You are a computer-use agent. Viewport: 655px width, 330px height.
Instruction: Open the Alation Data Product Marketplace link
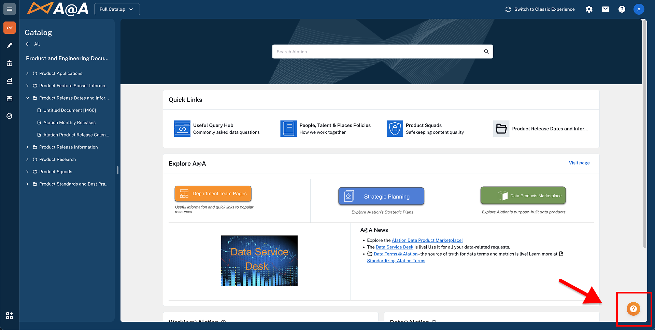tap(427, 240)
